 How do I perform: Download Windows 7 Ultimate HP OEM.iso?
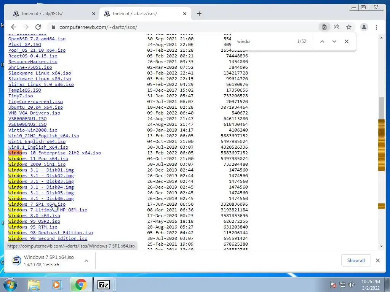pos(48,210)
